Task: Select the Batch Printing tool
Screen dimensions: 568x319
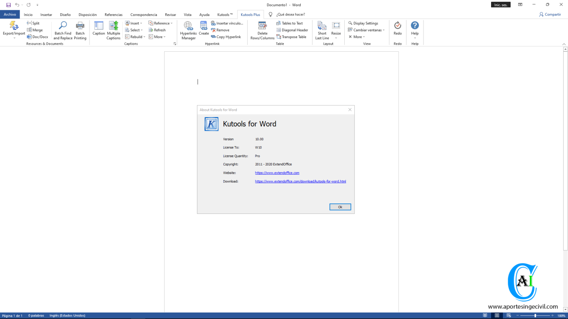Action: click(x=80, y=30)
